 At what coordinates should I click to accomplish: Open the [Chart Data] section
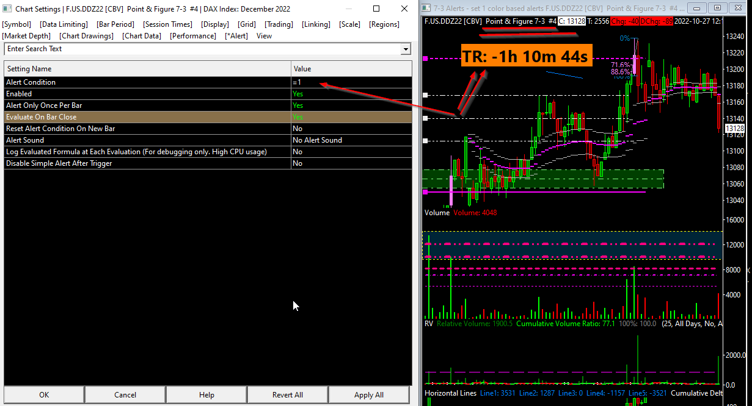coord(142,36)
